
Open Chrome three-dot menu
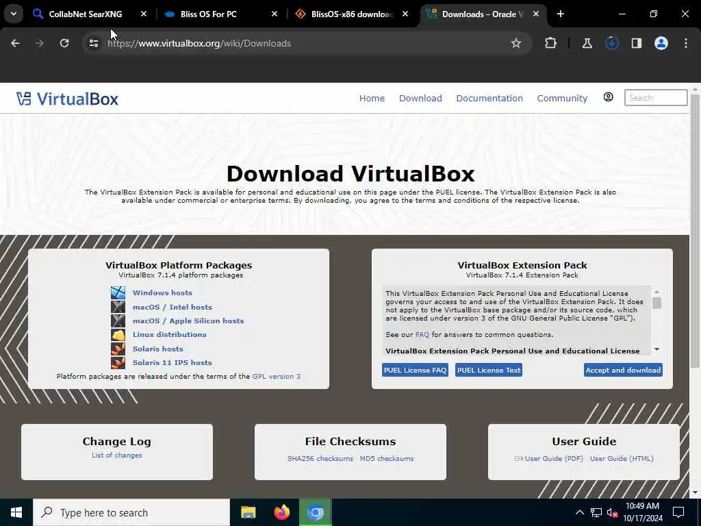coord(686,43)
